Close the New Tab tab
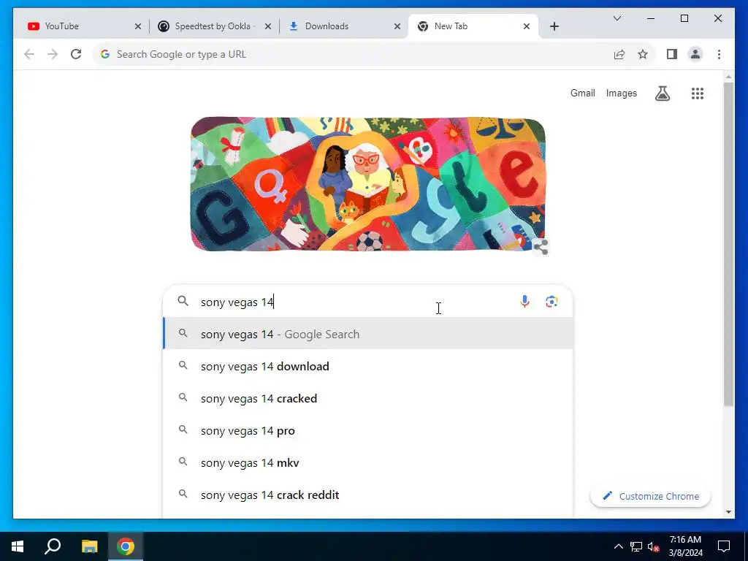748x561 pixels. point(527,26)
